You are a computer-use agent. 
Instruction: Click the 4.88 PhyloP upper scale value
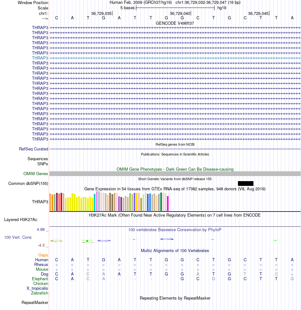click(x=41, y=230)
